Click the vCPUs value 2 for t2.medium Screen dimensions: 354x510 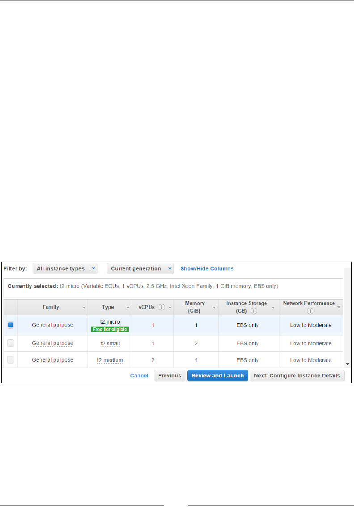point(153,360)
